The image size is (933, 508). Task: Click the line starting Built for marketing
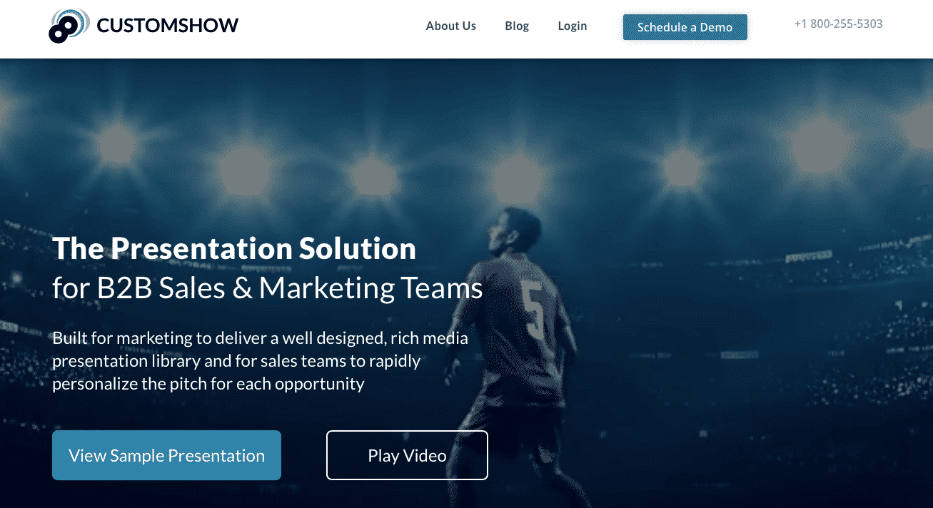260,337
